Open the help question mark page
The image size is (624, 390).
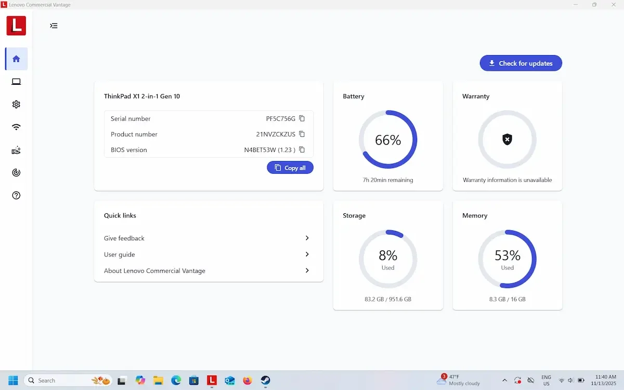(16, 196)
